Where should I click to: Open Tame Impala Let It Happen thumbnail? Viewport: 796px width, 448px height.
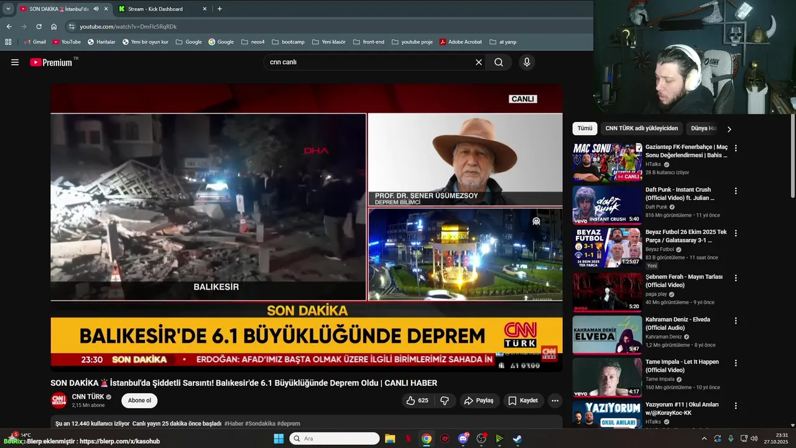pyautogui.click(x=607, y=377)
